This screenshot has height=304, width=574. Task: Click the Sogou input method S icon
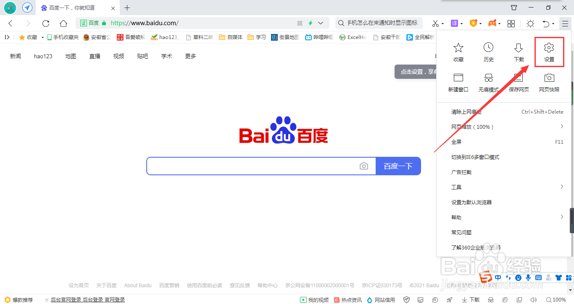(486, 278)
